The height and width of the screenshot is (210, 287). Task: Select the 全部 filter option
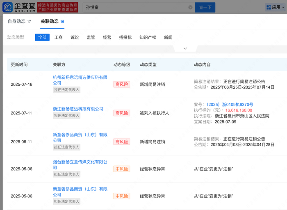[x=42, y=37]
